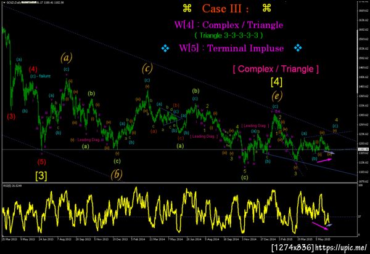The image size is (370, 254).
Task: Click "W[4] : Complex / Triangle" text
Action: [229, 25]
